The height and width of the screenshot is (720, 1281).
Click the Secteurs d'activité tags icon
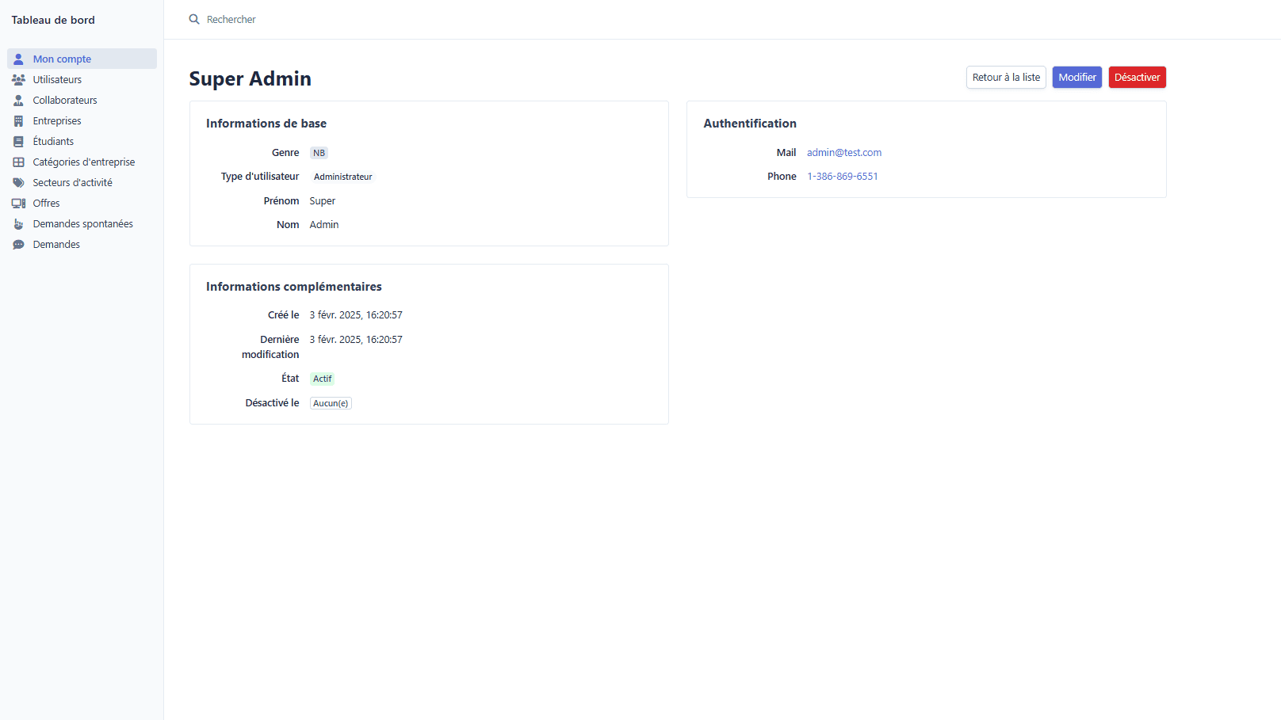coord(18,182)
